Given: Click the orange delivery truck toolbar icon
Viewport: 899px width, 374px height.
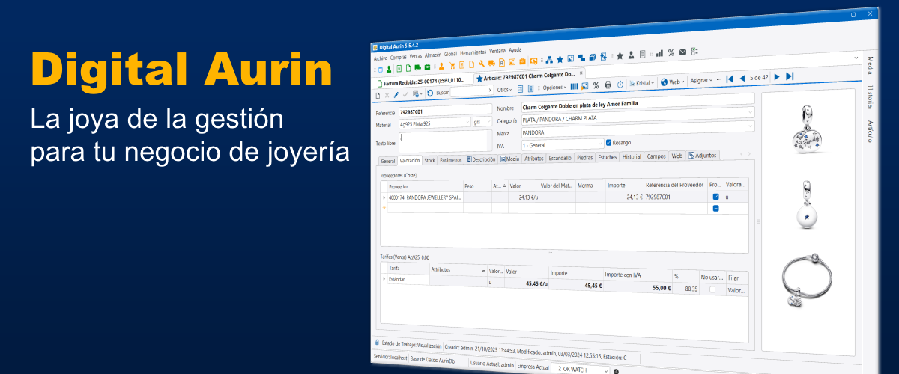Looking at the screenshot, I should (491, 64).
